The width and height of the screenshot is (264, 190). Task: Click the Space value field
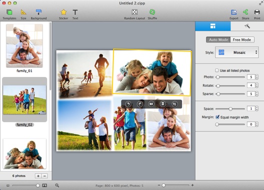point(251,108)
